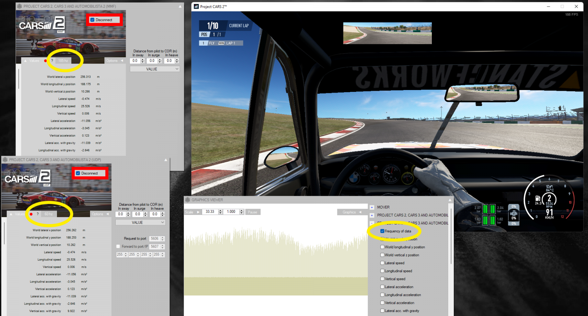Screen dimensions: 588x316
Task: Click the red recording dot in UDP window
Action: coord(31,214)
